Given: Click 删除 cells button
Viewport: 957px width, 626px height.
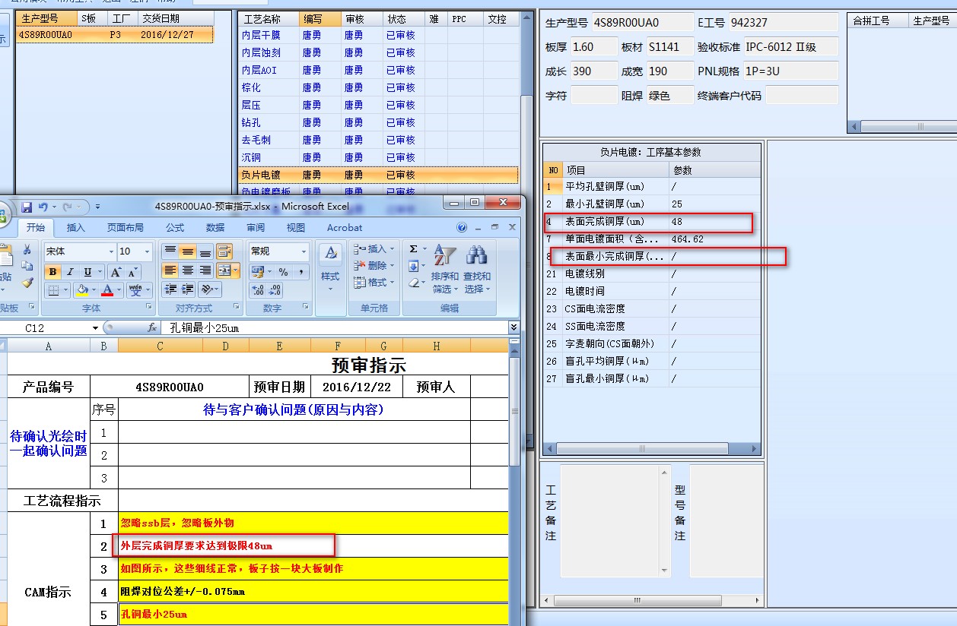Looking at the screenshot, I should pos(375,266).
